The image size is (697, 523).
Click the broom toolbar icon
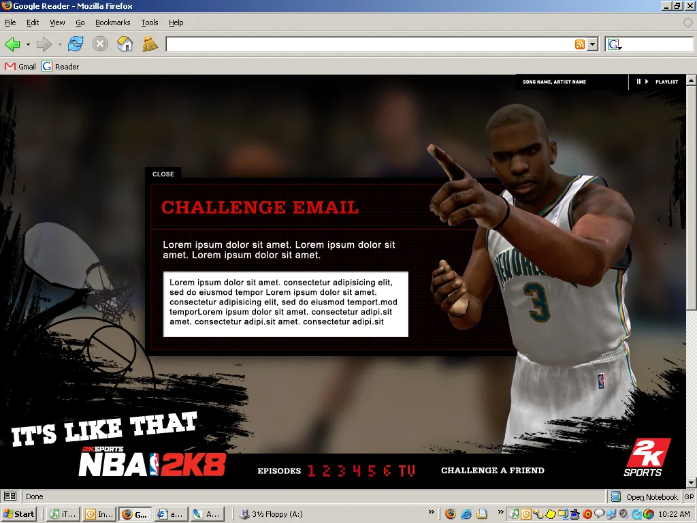150,44
